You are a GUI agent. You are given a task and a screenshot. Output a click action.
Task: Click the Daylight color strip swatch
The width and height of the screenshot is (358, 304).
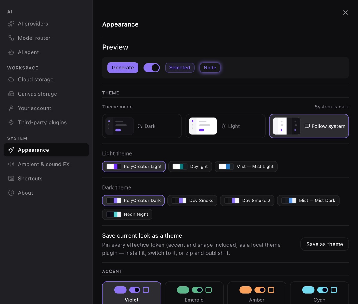[180, 167]
